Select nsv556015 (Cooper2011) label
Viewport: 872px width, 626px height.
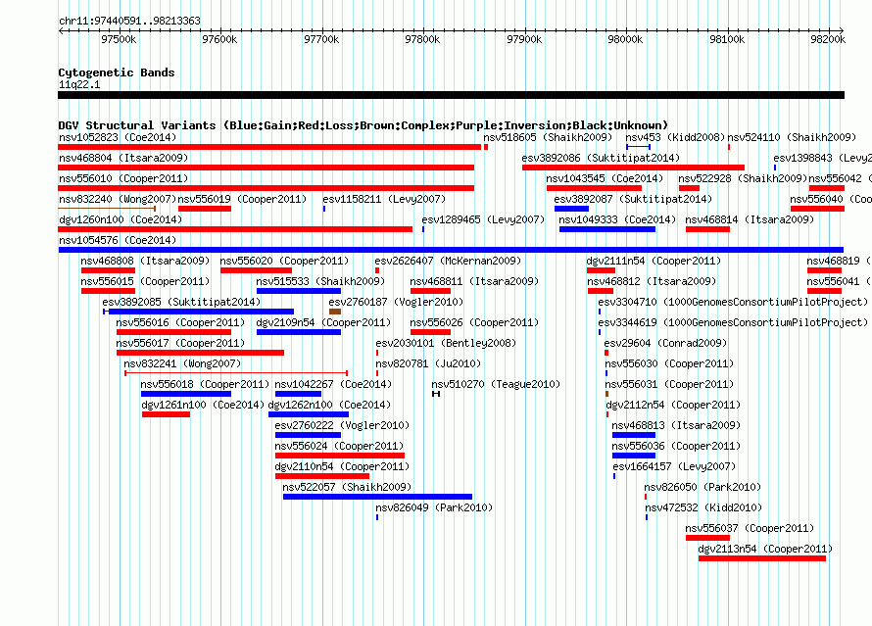coord(145,281)
